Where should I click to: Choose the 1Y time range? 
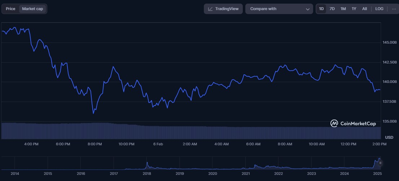[354, 9]
